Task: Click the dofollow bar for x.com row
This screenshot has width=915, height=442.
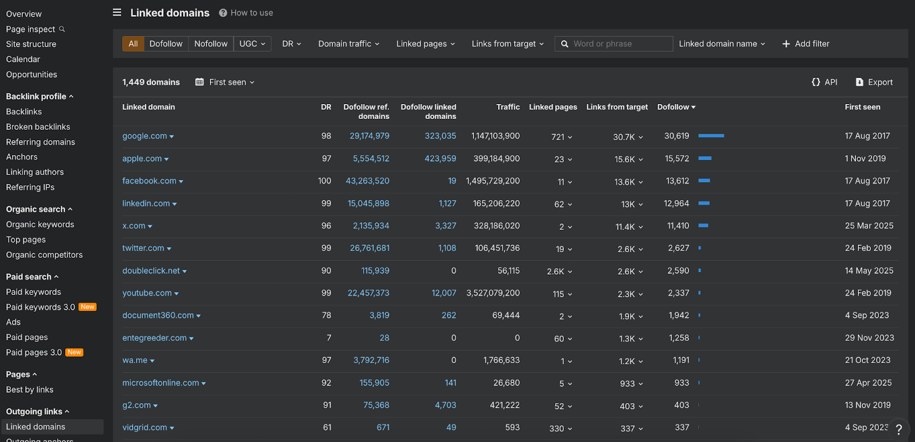Action: point(703,226)
